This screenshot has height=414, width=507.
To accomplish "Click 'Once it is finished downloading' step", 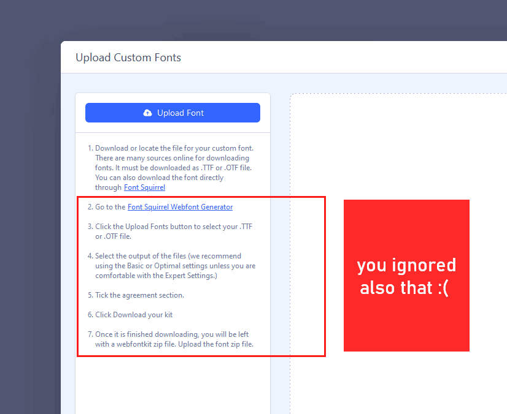I will 171,339.
